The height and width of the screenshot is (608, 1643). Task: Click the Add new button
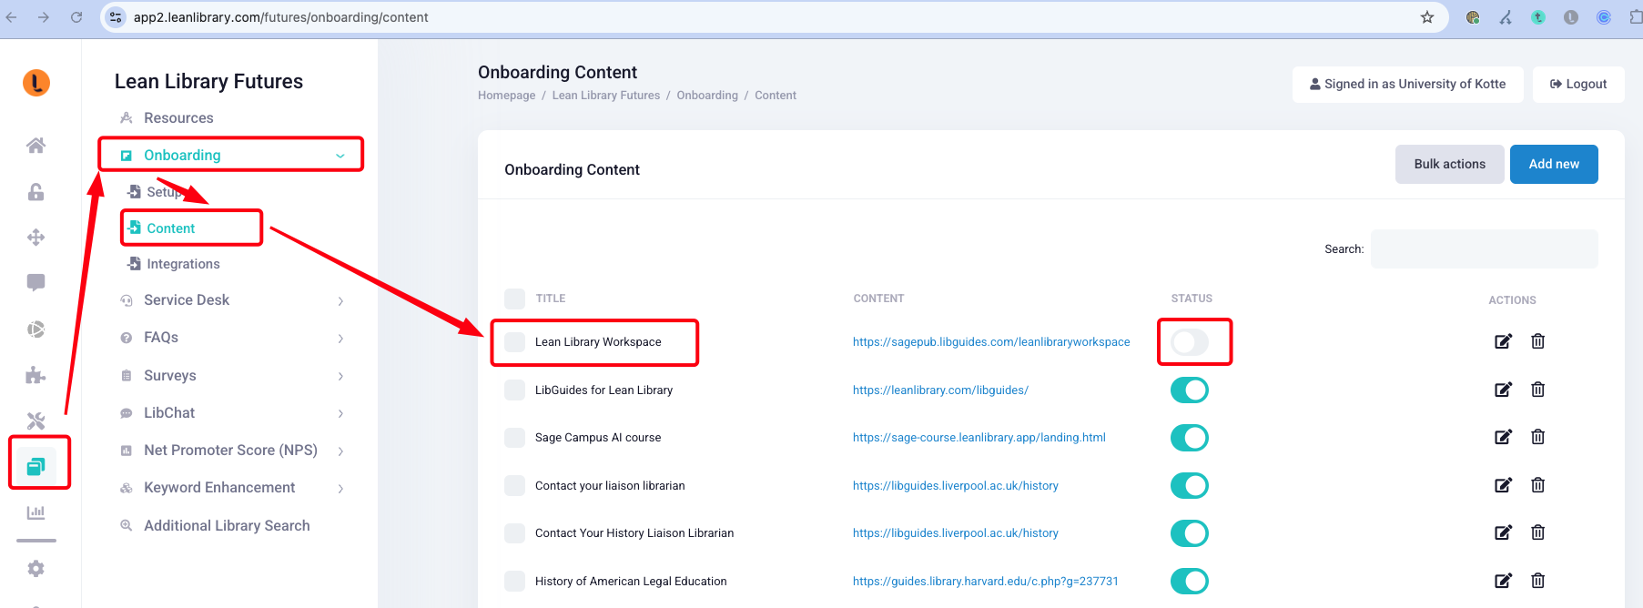pos(1554,164)
